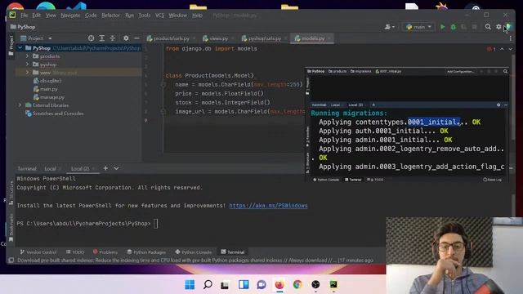Viewport: 523px width, 294px height.
Task: Open PyCharm from the taskbar
Action: [333, 285]
